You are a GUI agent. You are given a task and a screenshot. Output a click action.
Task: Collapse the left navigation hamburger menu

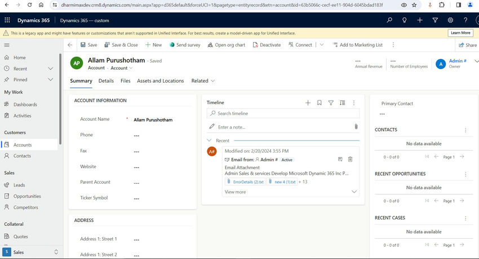pos(7,45)
